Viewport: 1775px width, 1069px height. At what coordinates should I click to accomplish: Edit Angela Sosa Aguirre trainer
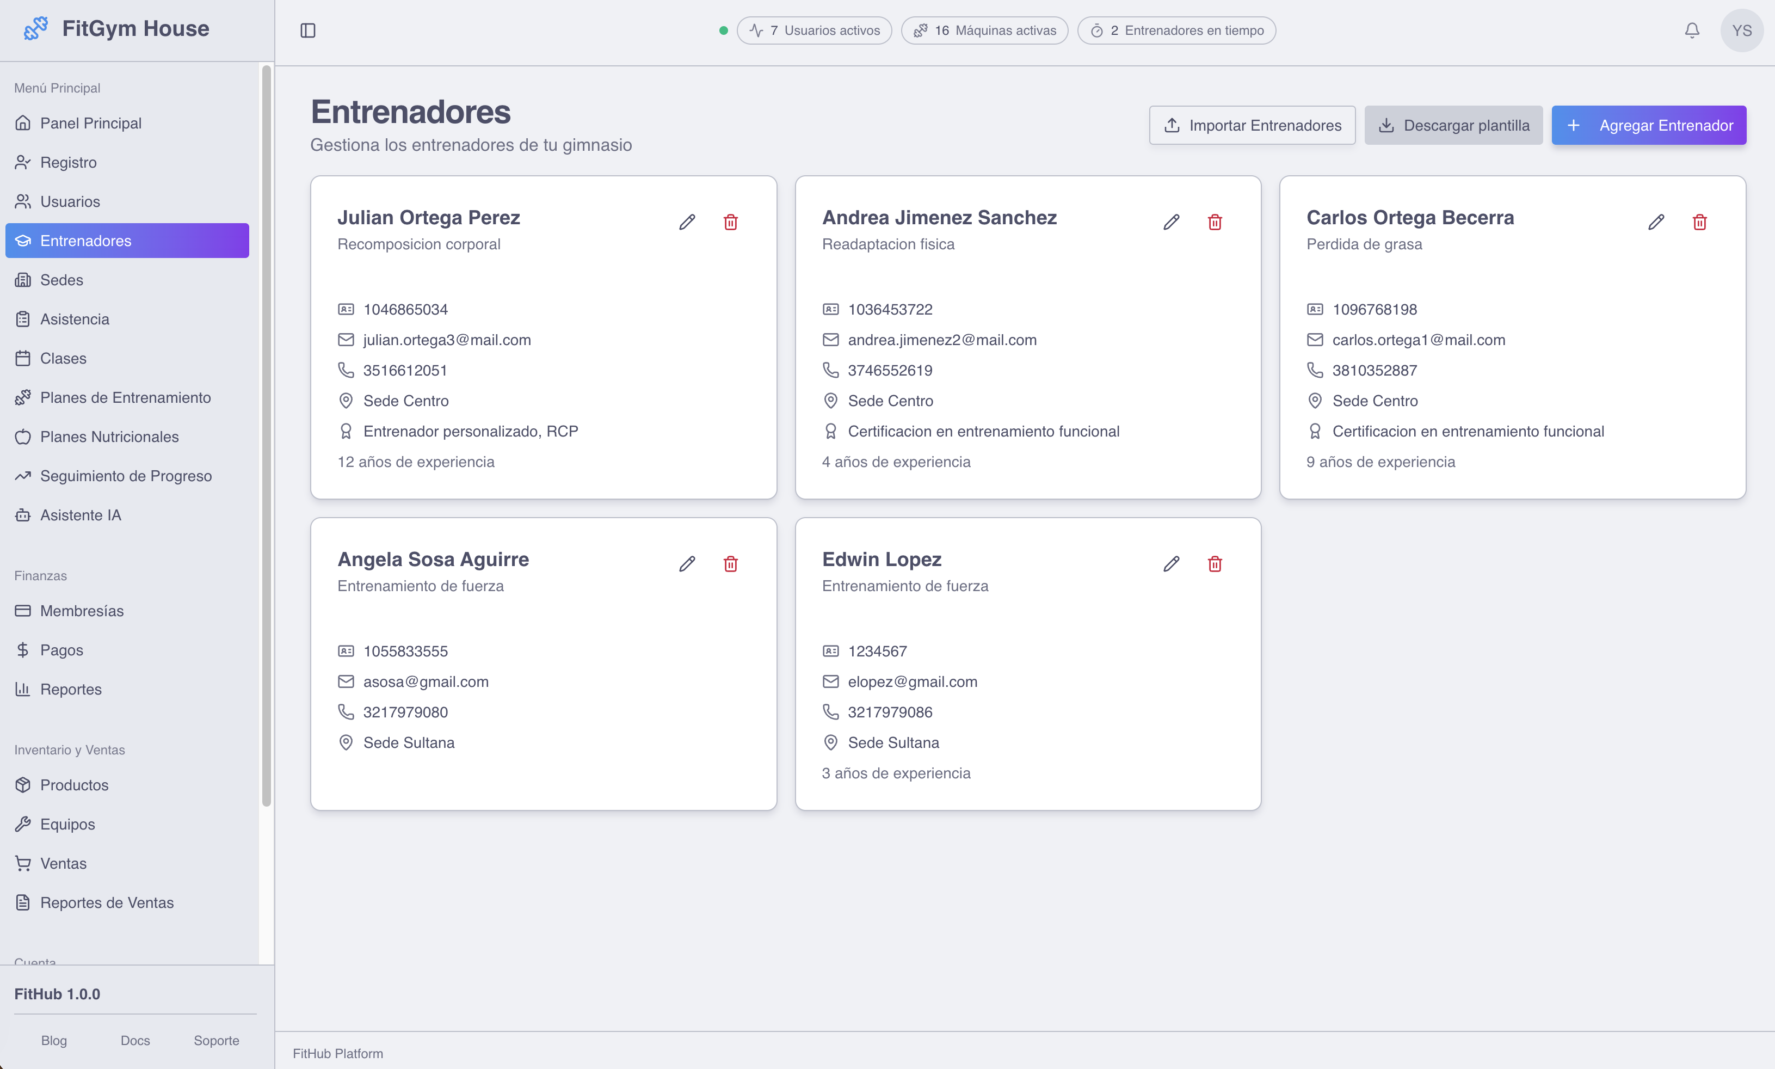[x=687, y=563]
